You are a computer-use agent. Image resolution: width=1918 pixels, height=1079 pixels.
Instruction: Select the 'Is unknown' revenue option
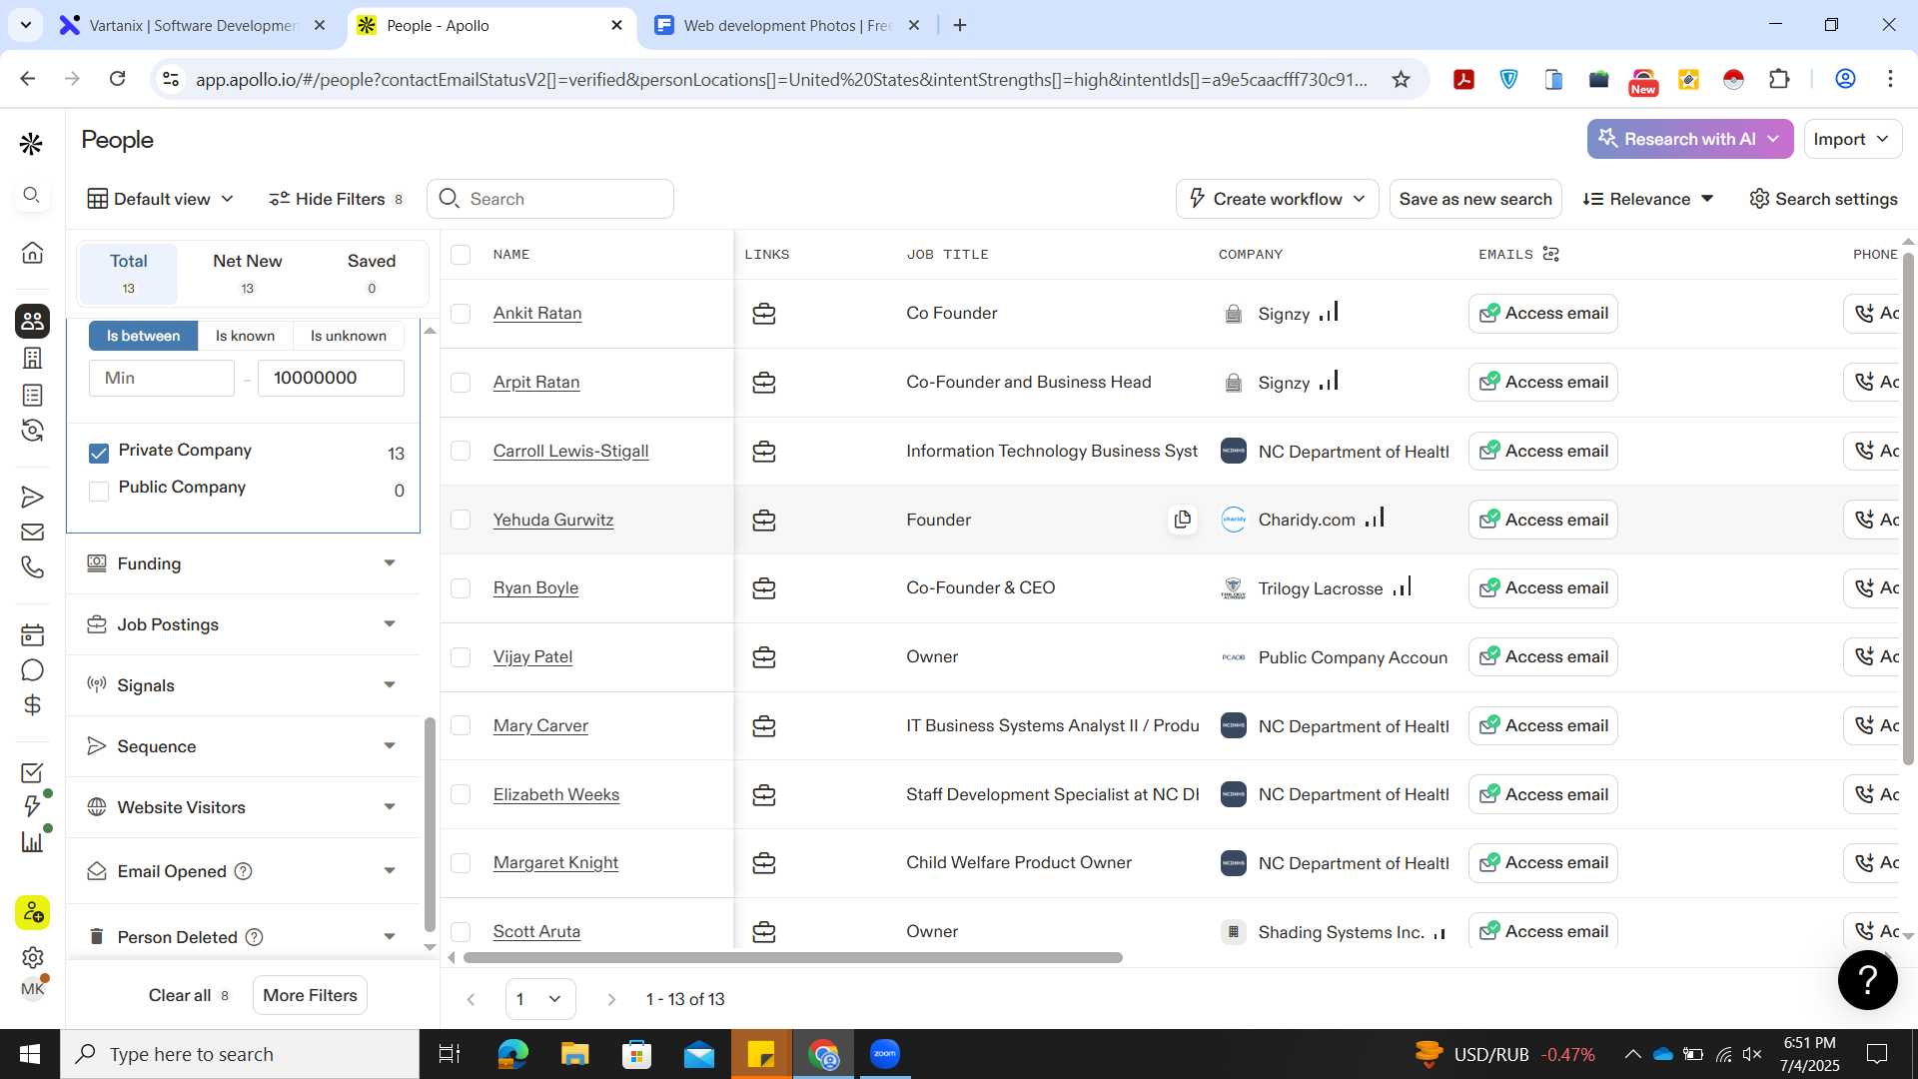click(349, 336)
